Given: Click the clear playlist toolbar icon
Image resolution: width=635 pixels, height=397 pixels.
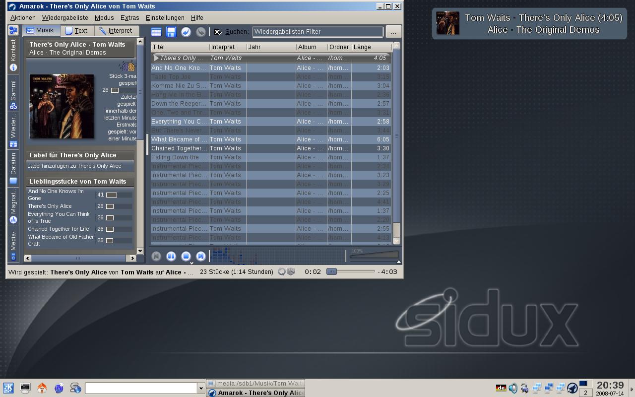Looking at the screenshot, I should 156,32.
